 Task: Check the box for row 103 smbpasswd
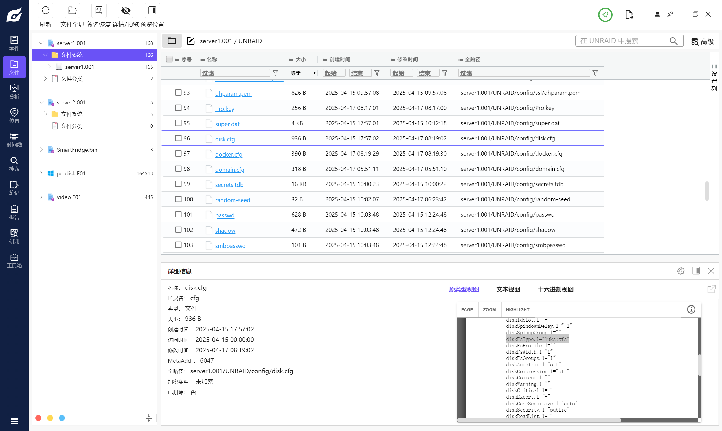click(178, 245)
